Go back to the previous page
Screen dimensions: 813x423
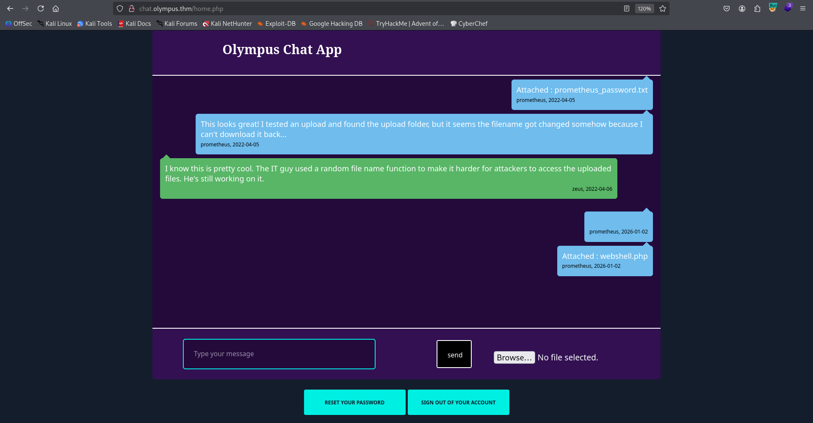pos(10,8)
